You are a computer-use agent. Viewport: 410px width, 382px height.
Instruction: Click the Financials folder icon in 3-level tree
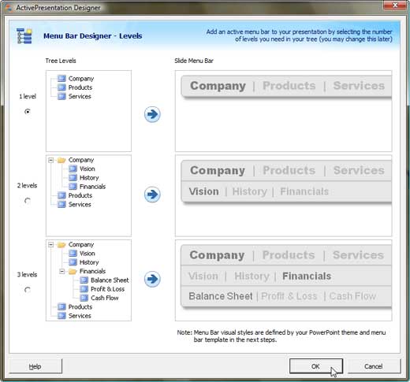tap(73, 271)
